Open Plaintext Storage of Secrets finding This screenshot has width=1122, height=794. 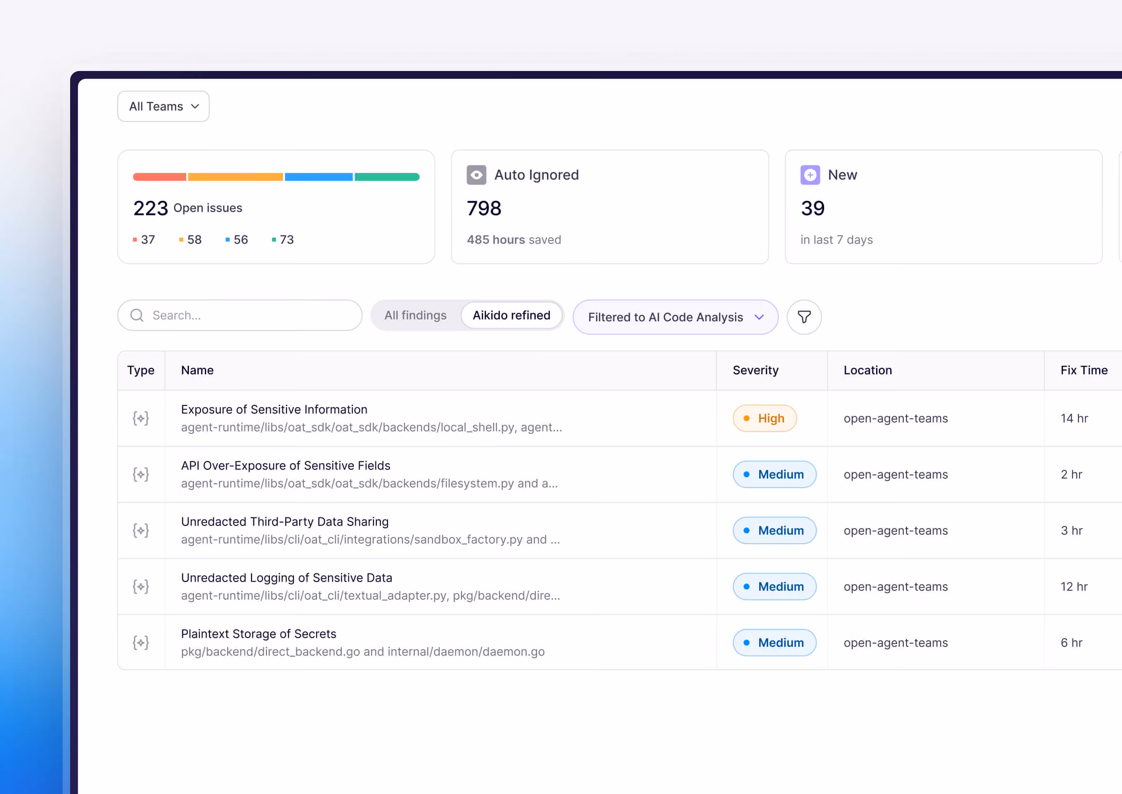(259, 634)
